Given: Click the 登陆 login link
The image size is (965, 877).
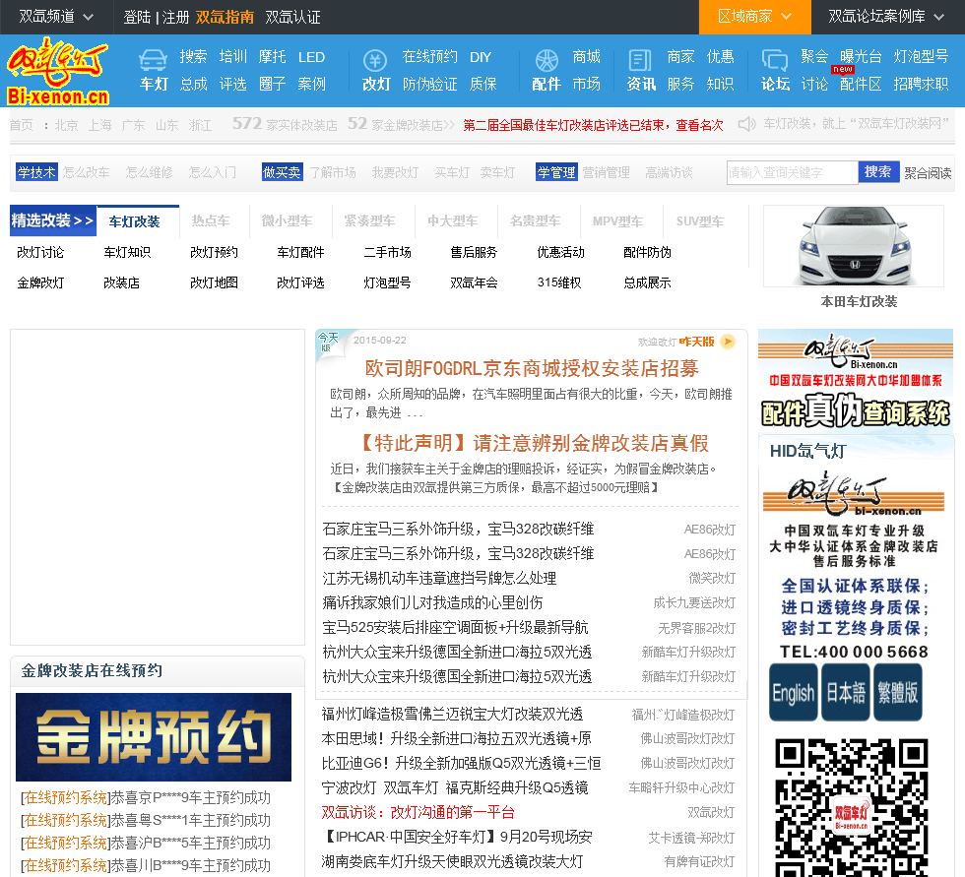Looking at the screenshot, I should coord(137,17).
